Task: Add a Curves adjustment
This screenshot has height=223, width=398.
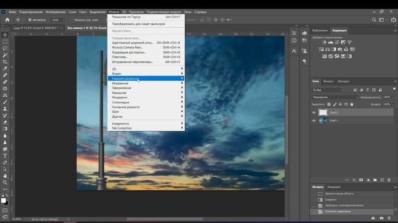Action: (x=337, y=42)
